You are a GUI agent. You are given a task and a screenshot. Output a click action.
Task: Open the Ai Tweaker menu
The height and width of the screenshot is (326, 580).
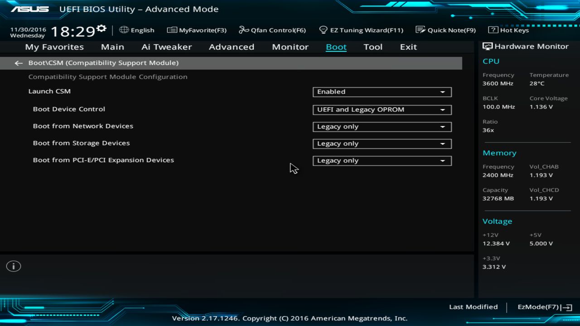[166, 47]
